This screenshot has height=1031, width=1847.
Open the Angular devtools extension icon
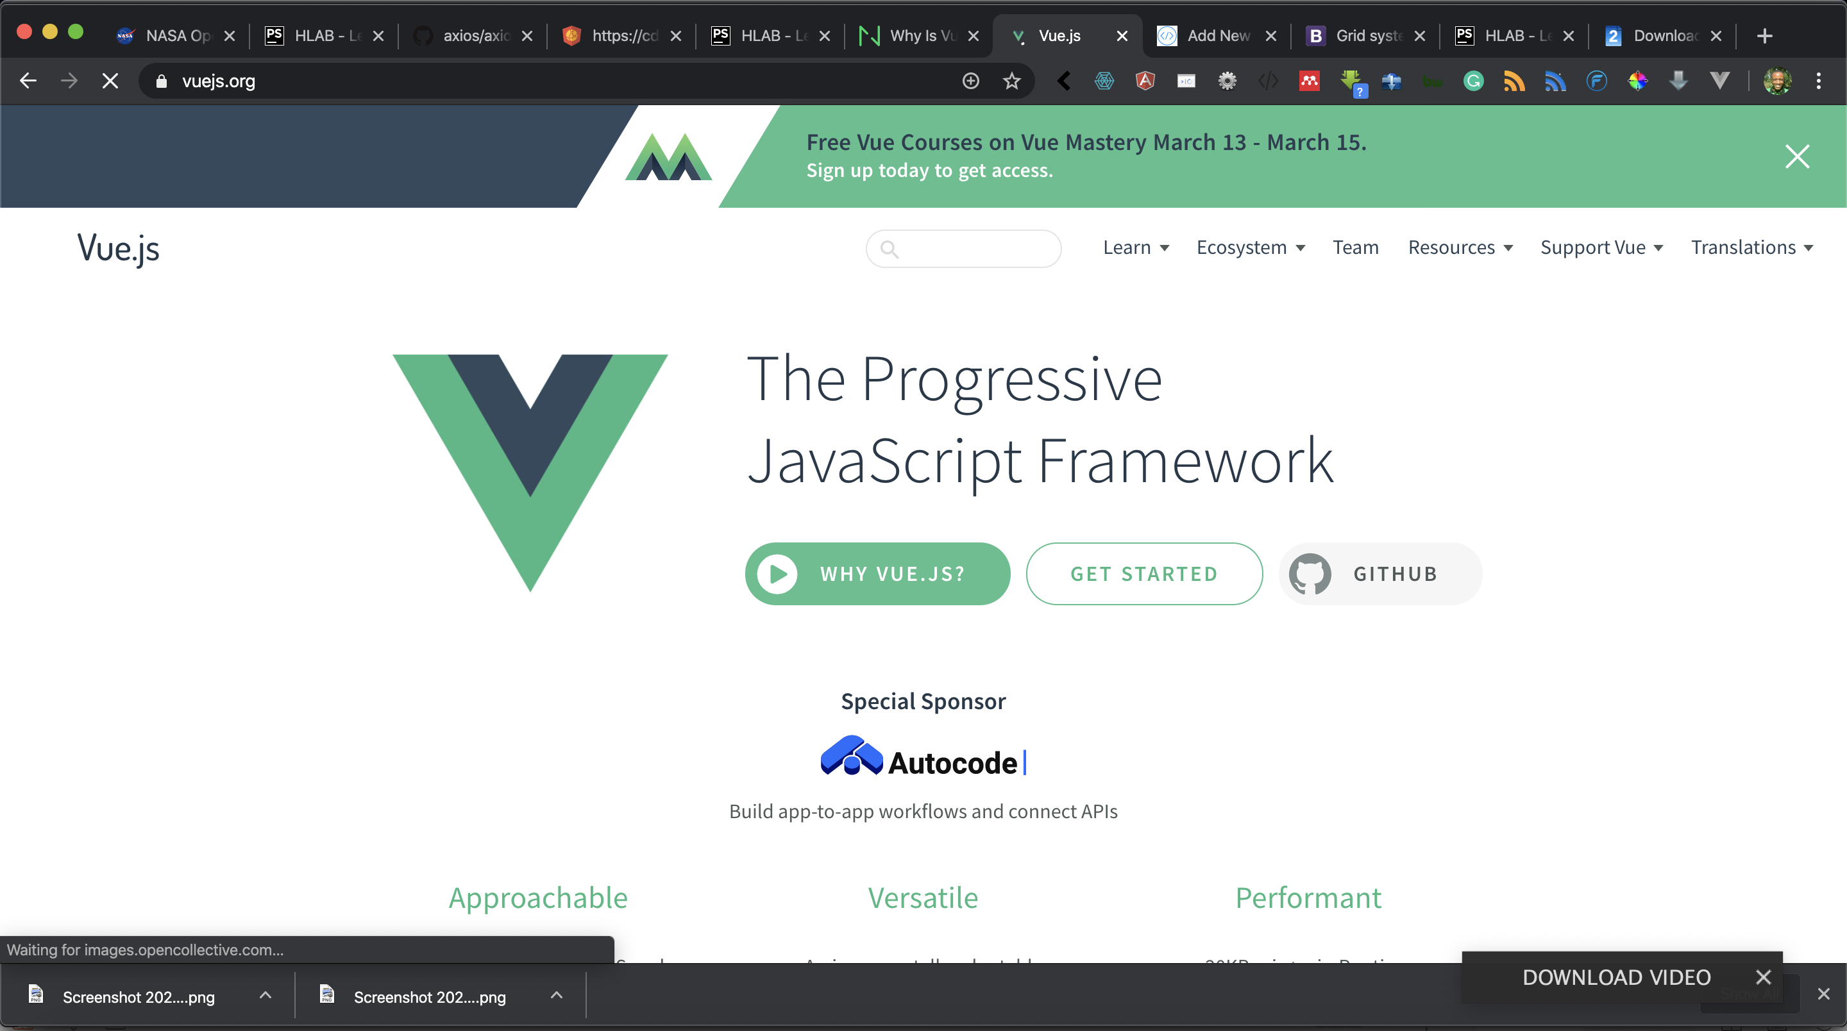[x=1145, y=81]
